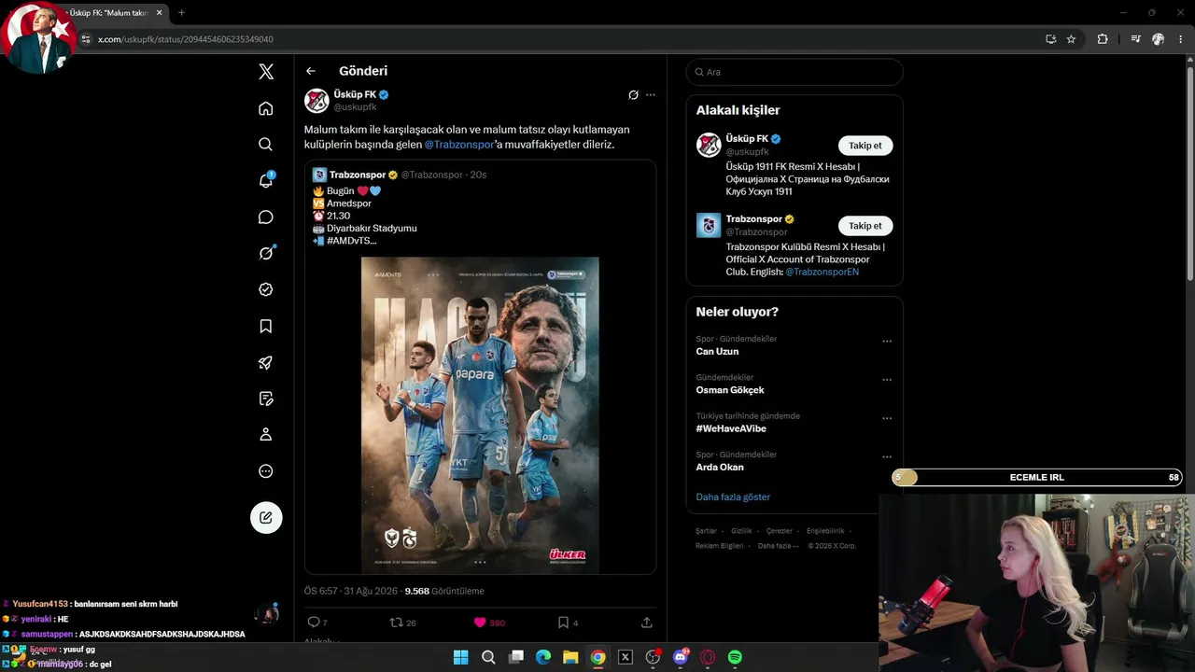The image size is (1195, 672).
Task: Go back using the arrow beside Gönderi
Action: coord(311,71)
